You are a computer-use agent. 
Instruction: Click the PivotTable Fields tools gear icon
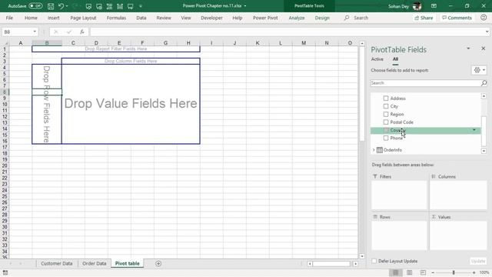tap(477, 70)
